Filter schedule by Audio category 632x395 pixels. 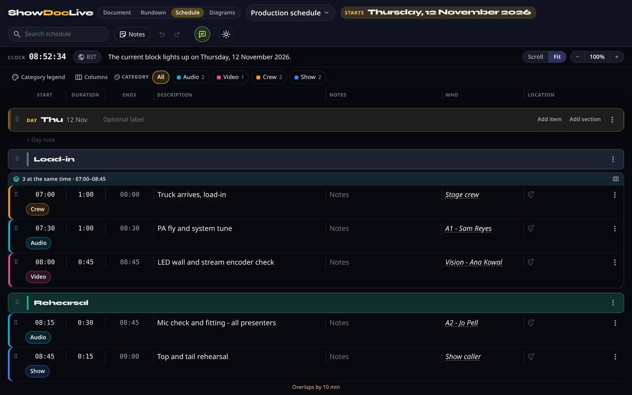coord(190,77)
